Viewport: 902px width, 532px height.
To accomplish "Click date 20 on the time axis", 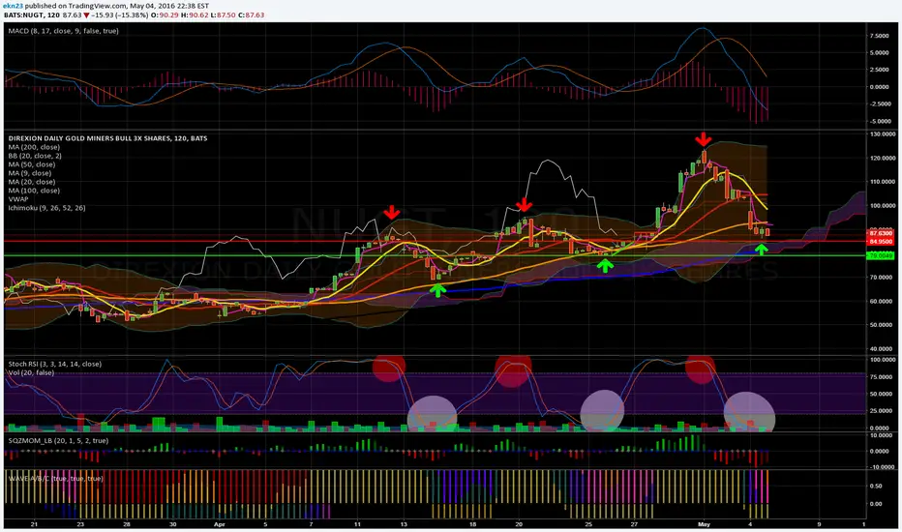I will [x=519, y=524].
